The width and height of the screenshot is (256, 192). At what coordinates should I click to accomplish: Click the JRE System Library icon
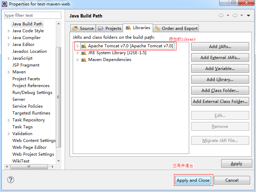pyautogui.click(x=84, y=53)
